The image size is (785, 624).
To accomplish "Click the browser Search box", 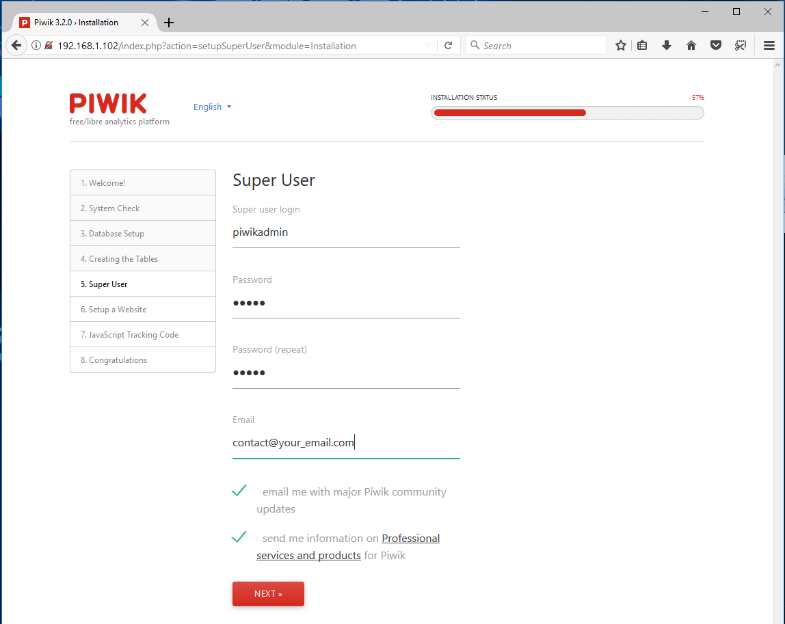I will [x=535, y=46].
